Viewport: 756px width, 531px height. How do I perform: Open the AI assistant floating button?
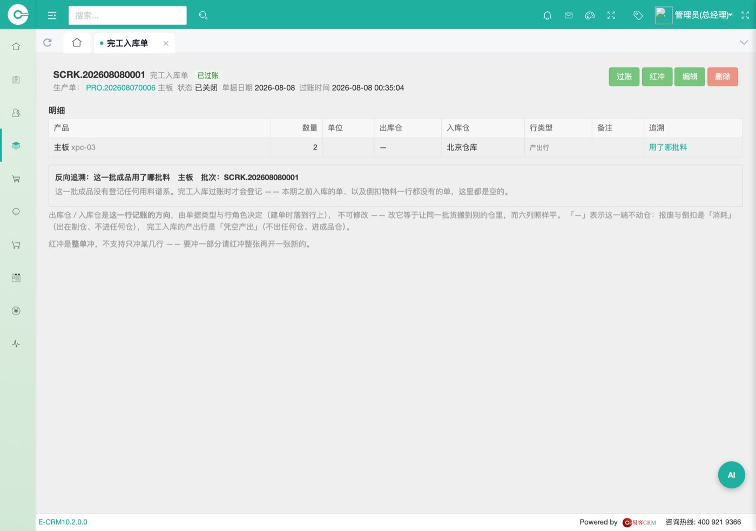(x=731, y=475)
